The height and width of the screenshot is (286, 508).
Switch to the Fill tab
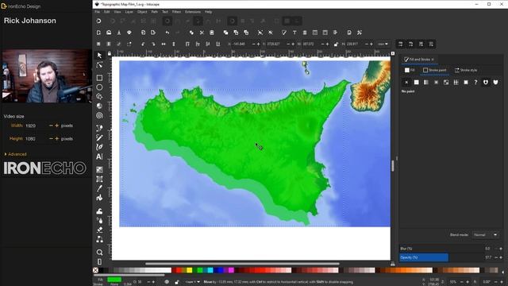point(410,70)
